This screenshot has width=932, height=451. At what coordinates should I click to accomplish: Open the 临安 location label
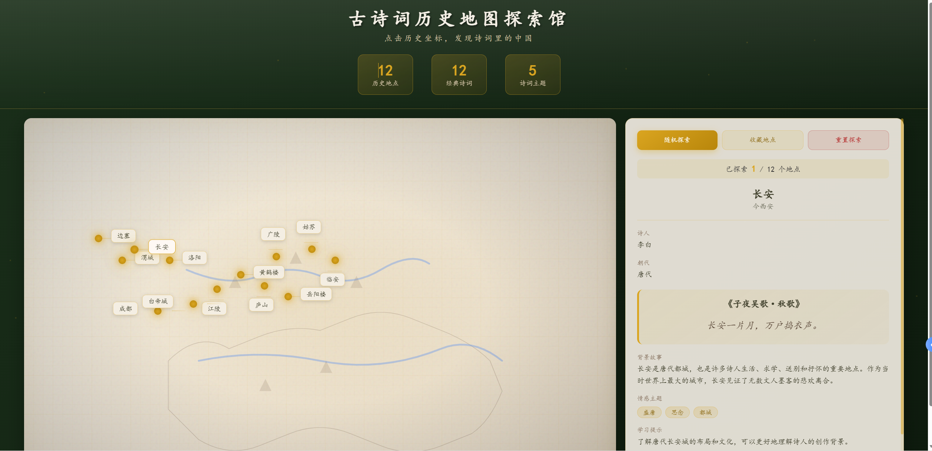click(x=333, y=280)
